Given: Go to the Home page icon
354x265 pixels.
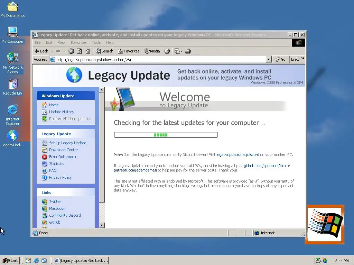Looking at the screenshot, I should pos(88,51).
